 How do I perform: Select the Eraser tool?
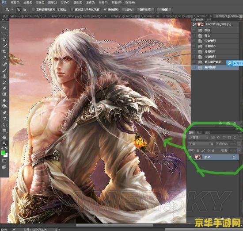(4, 88)
